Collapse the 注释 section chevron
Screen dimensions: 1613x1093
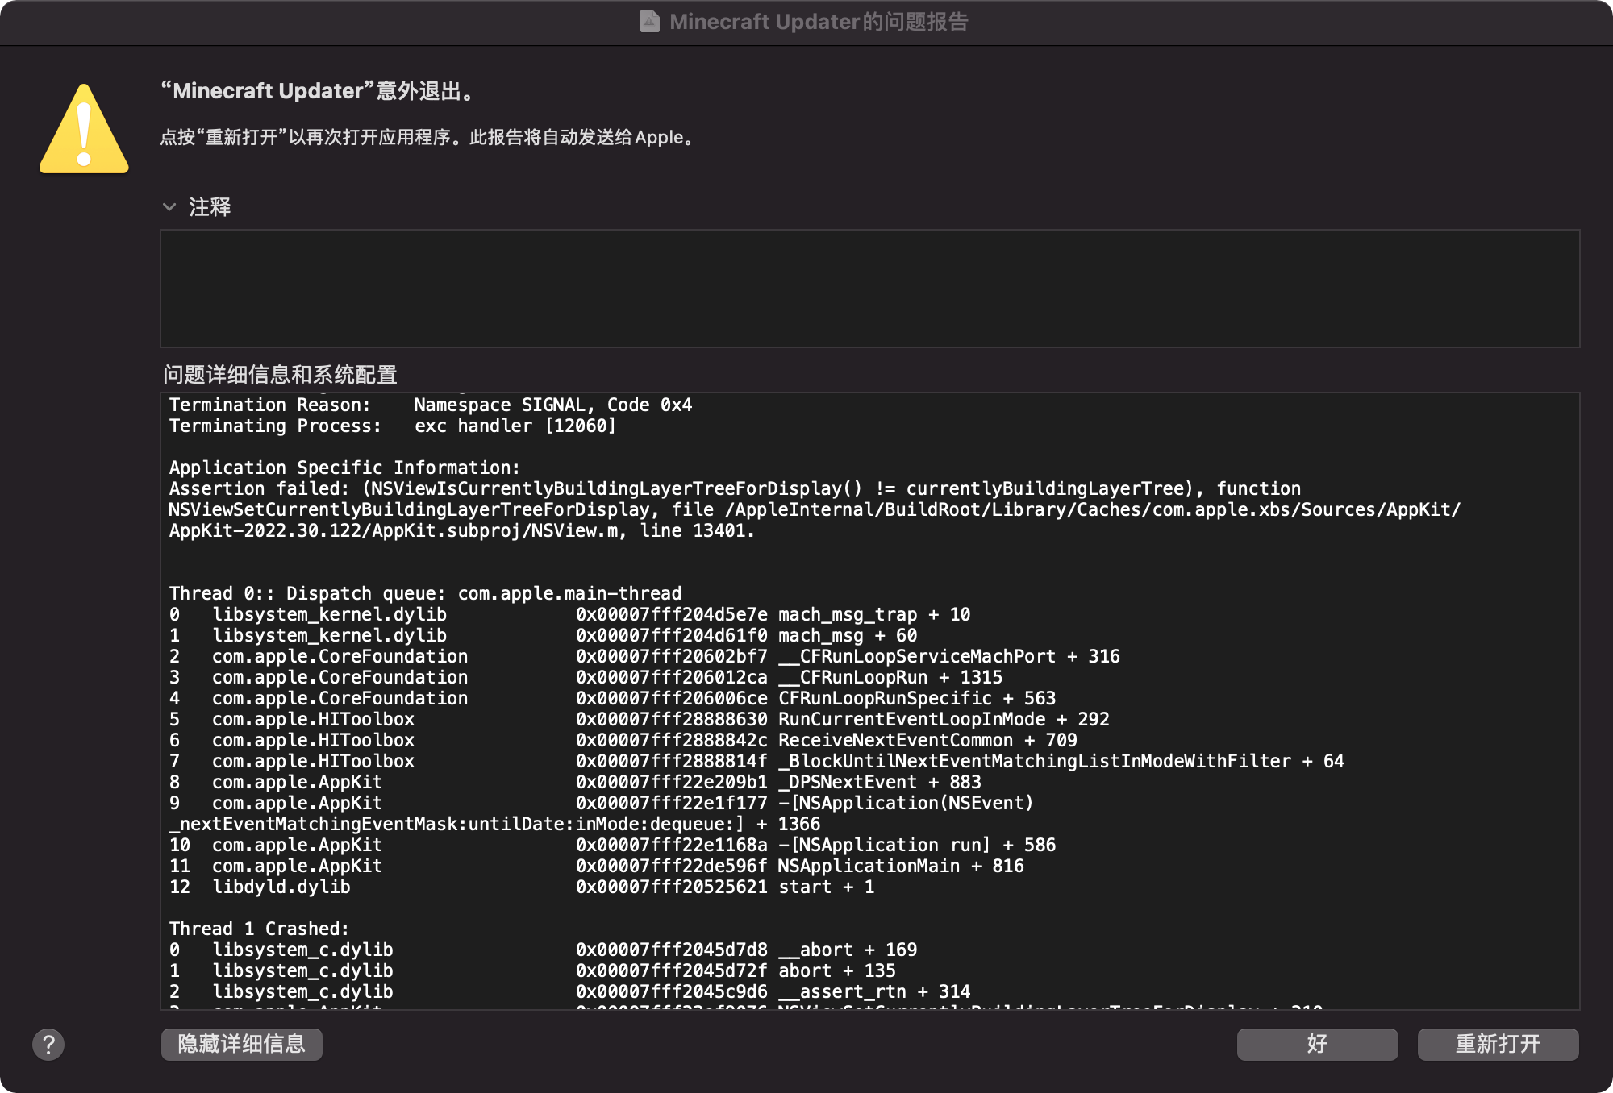169,207
